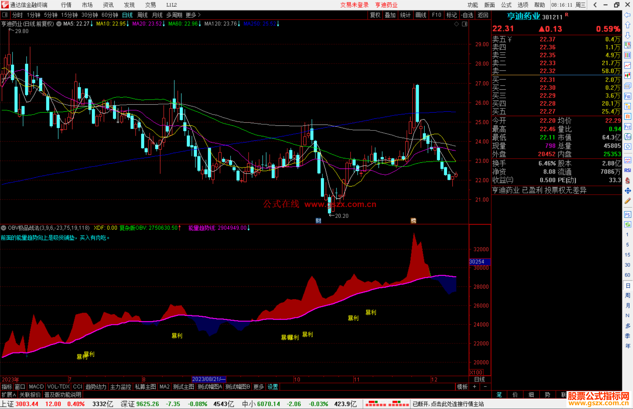Click the candlestick chart sidebar icon
The height and width of the screenshot is (409, 633).
tap(627, 75)
